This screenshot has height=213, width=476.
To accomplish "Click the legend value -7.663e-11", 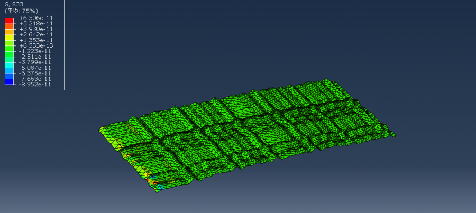I will 35,79.
